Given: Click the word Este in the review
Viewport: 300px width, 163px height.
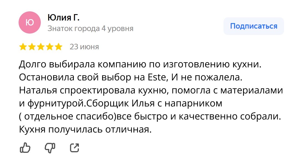Looking at the screenshot, I should pyautogui.click(x=157, y=77).
